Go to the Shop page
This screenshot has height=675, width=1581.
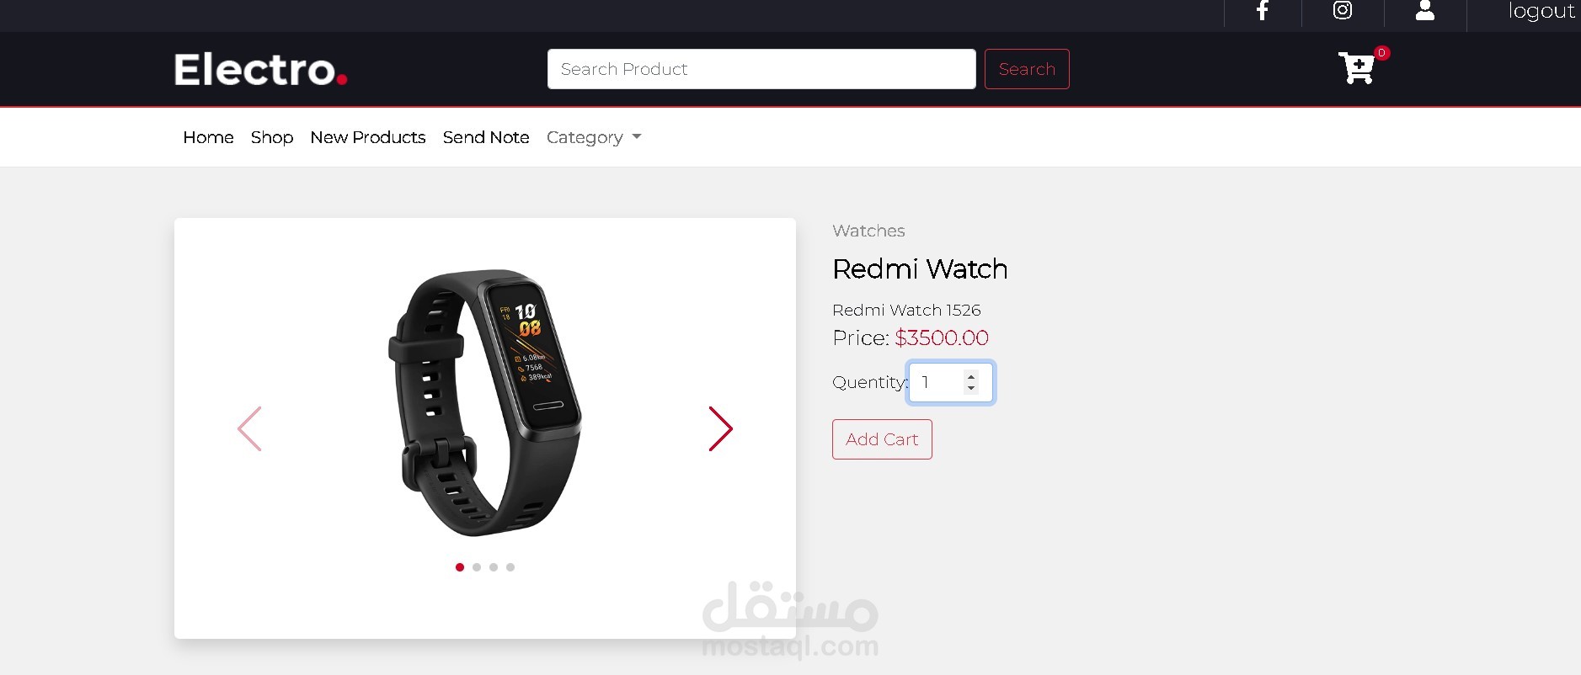(272, 137)
